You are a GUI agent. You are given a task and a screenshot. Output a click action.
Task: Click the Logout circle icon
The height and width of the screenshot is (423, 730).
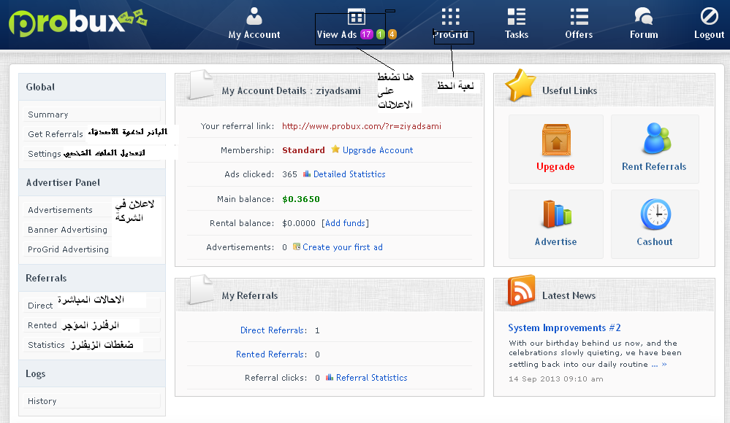(709, 16)
